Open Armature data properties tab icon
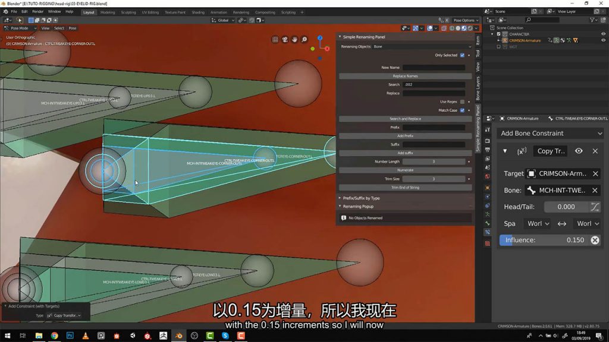 click(x=488, y=214)
